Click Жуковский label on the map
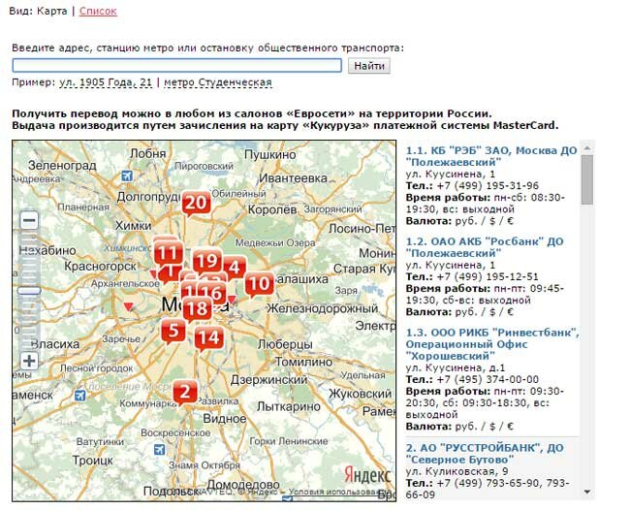Image resolution: width=630 pixels, height=510 pixels. [360, 394]
